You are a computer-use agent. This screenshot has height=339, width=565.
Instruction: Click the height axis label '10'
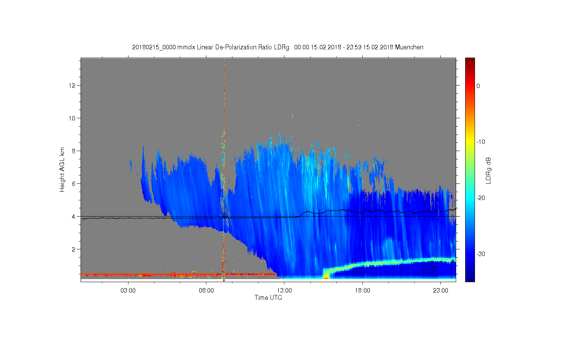pyautogui.click(x=73, y=118)
